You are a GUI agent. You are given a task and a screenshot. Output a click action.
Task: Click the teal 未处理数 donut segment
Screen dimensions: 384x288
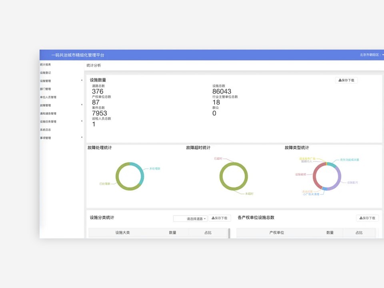[142, 173]
